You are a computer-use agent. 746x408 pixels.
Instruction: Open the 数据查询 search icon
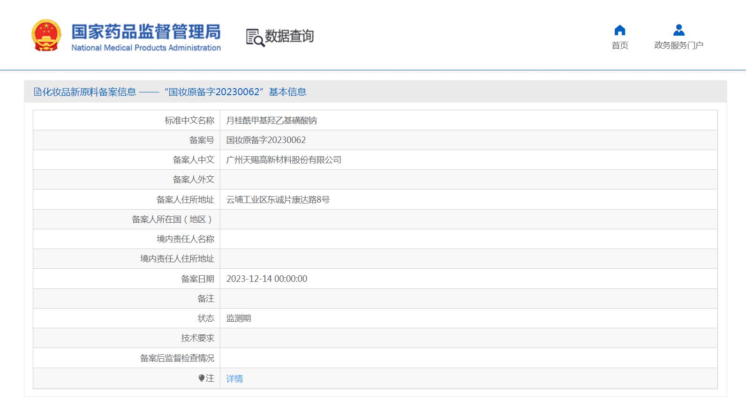pos(255,37)
